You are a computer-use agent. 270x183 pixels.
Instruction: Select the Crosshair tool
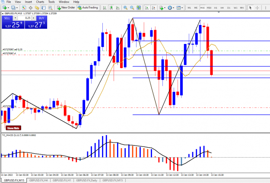pyautogui.click(x=257, y=8)
